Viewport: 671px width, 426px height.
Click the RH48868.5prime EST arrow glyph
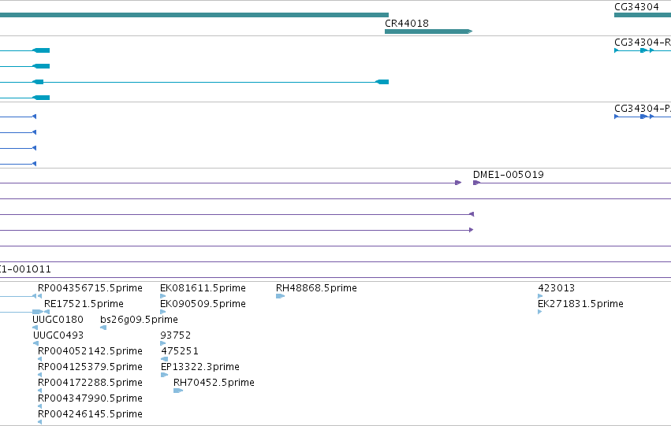tap(280, 296)
